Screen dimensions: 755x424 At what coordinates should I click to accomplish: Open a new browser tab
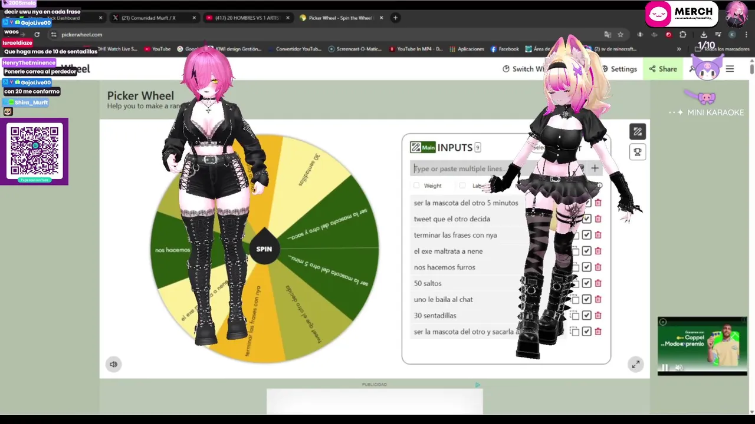(395, 18)
